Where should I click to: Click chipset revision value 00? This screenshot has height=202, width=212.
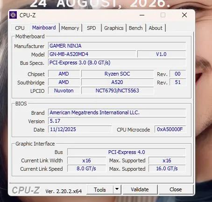[177, 74]
